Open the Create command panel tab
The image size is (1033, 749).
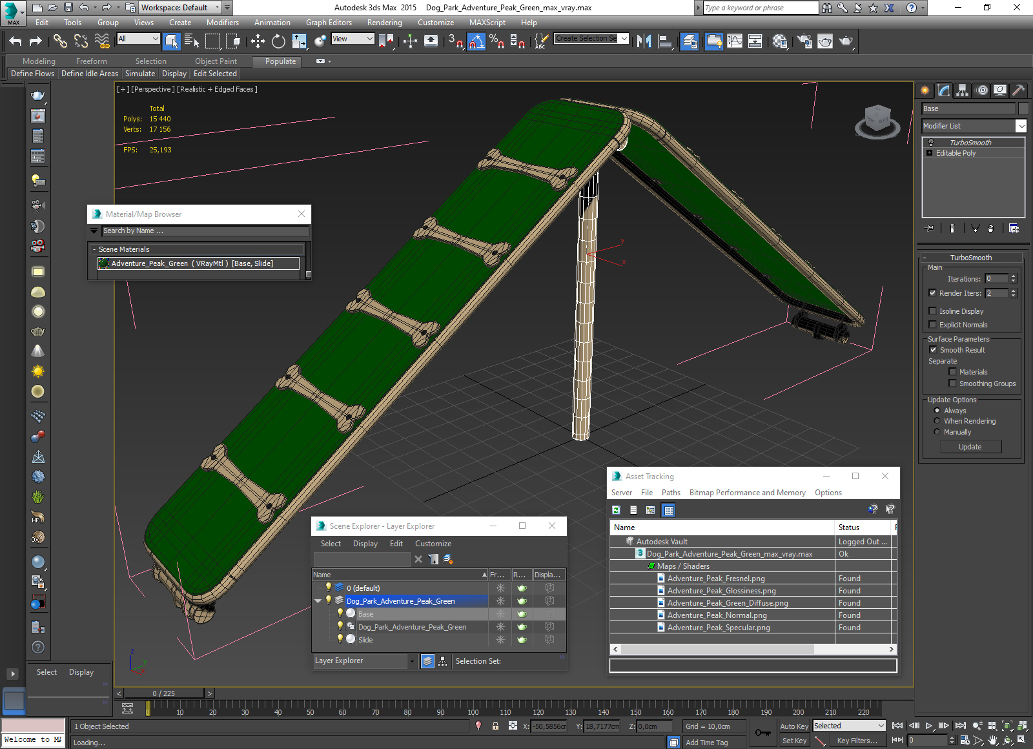925,90
